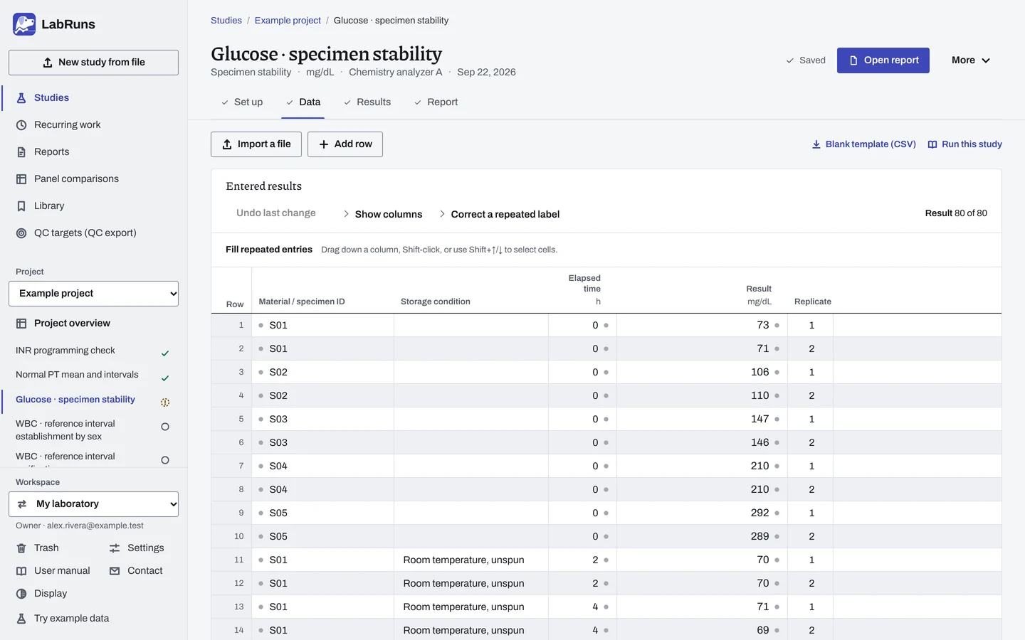Add a new row
The image size is (1025, 640).
pyautogui.click(x=345, y=144)
